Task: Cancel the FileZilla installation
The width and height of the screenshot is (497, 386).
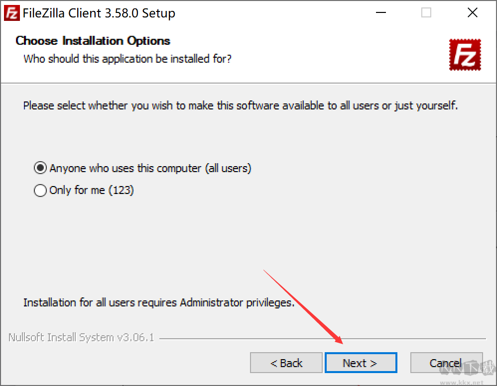Action: [446, 363]
